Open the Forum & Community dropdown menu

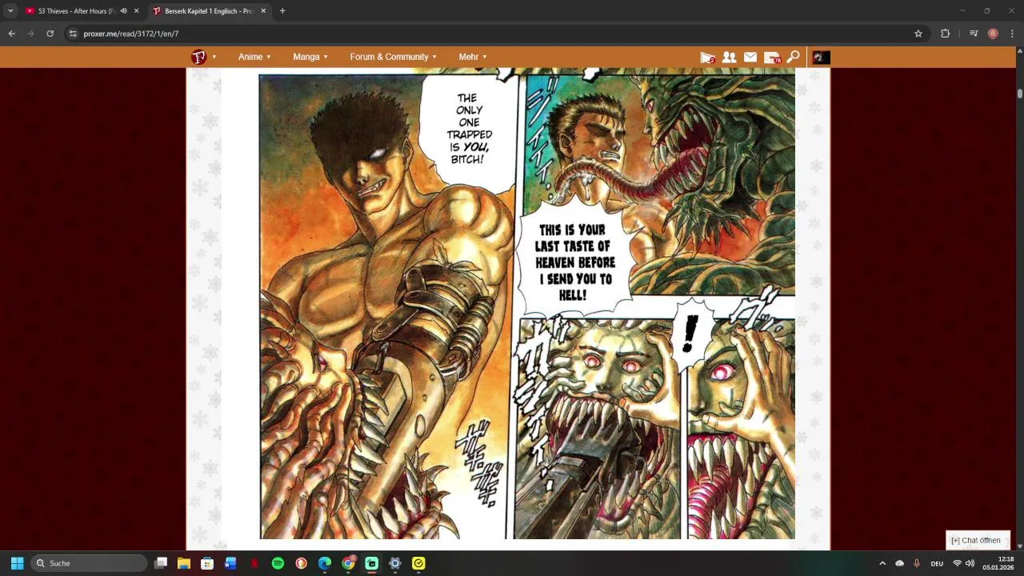(x=394, y=57)
